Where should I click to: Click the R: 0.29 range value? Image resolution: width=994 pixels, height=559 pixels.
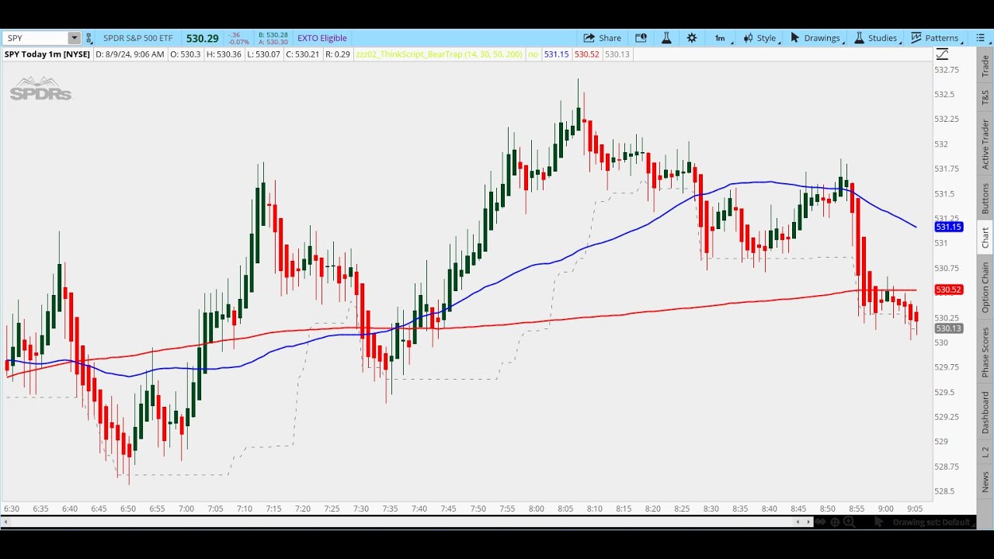coord(337,54)
